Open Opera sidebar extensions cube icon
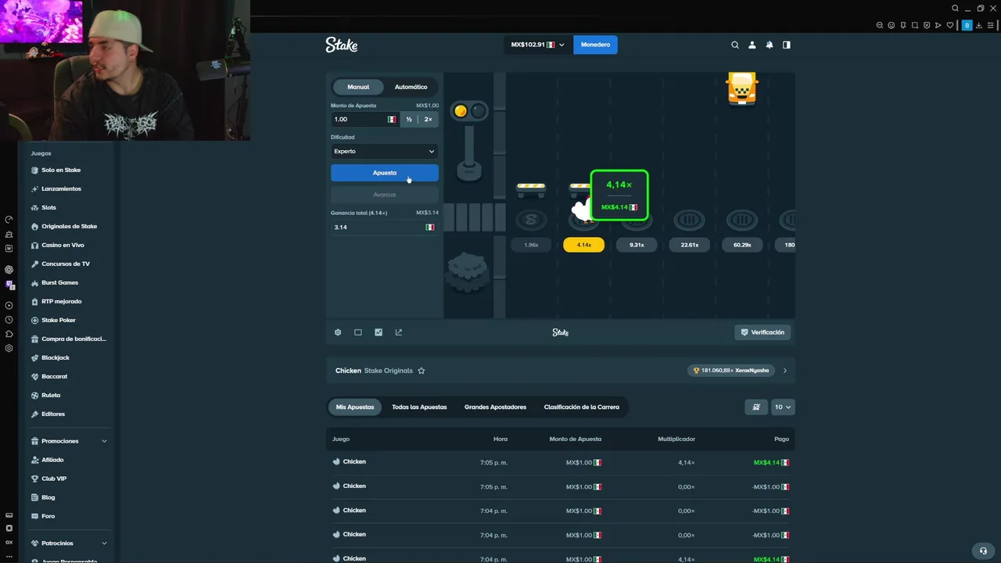 tap(9, 334)
